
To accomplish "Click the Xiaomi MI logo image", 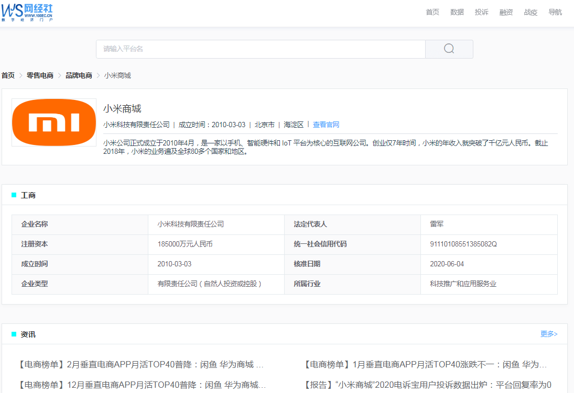I will pos(54,122).
